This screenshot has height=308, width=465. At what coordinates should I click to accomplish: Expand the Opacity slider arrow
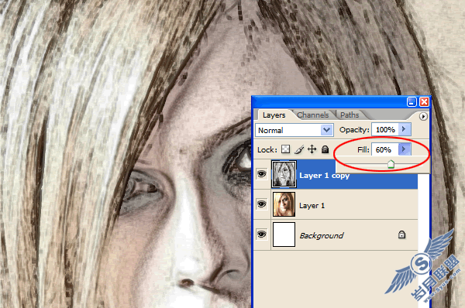coord(405,129)
